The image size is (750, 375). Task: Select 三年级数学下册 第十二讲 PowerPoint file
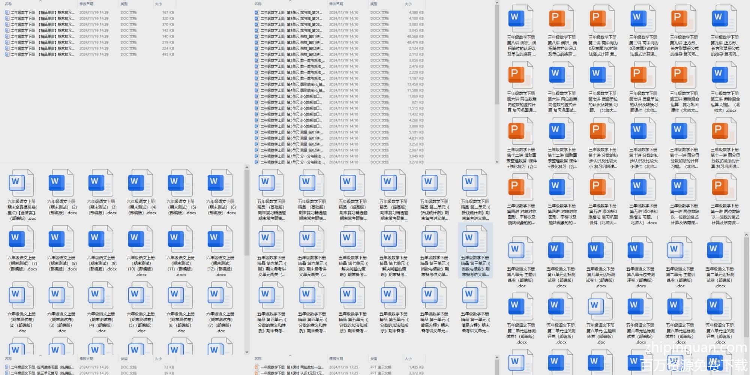[x=521, y=132]
